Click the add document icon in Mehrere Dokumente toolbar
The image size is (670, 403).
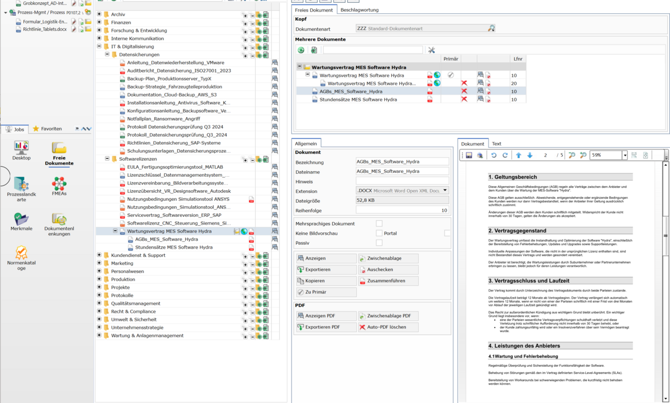point(314,50)
